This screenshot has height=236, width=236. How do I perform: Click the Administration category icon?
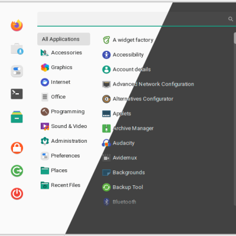pyautogui.click(x=45, y=141)
